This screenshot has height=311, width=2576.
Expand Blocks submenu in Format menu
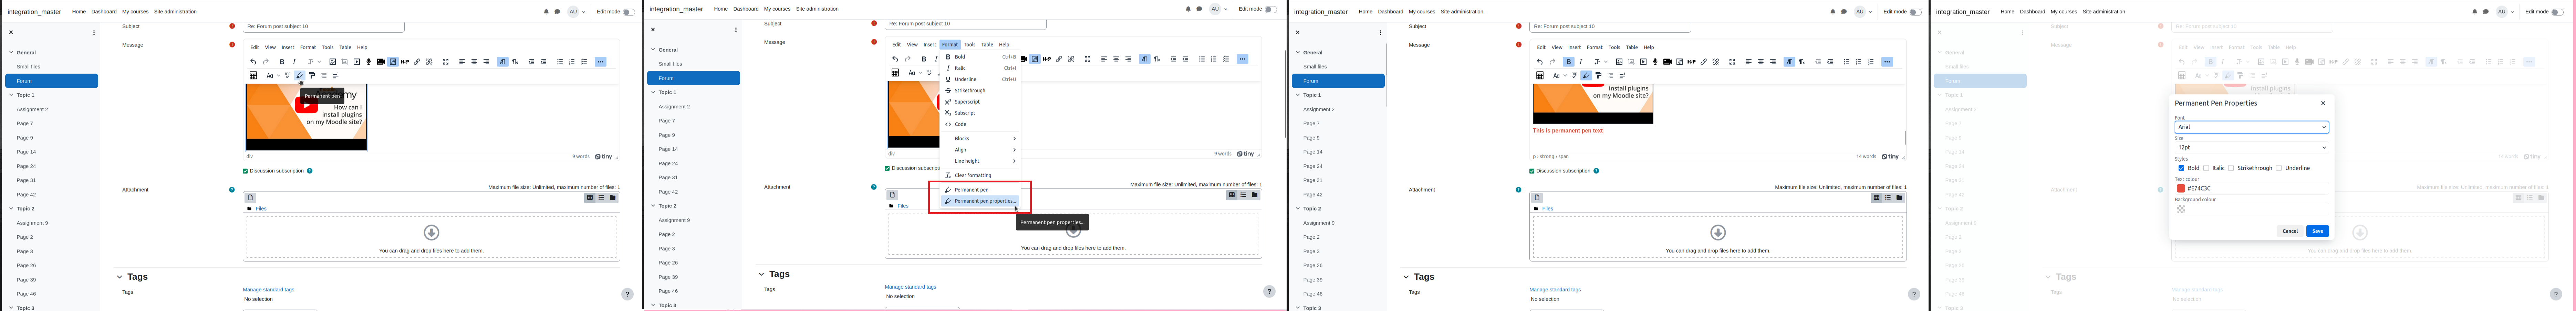pyautogui.click(x=980, y=139)
